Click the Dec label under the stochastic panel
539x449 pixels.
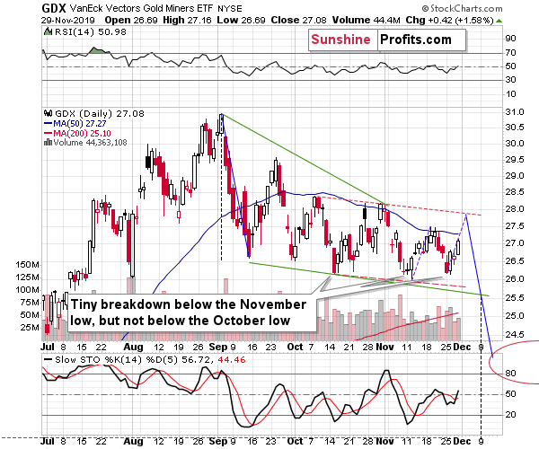tap(462, 441)
